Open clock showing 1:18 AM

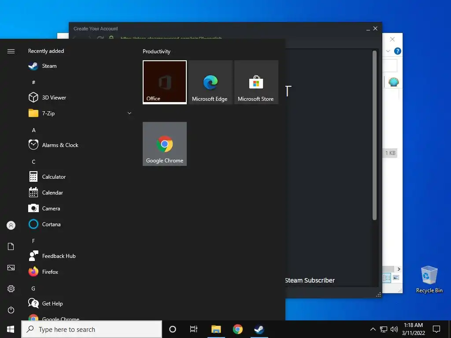coord(413,329)
